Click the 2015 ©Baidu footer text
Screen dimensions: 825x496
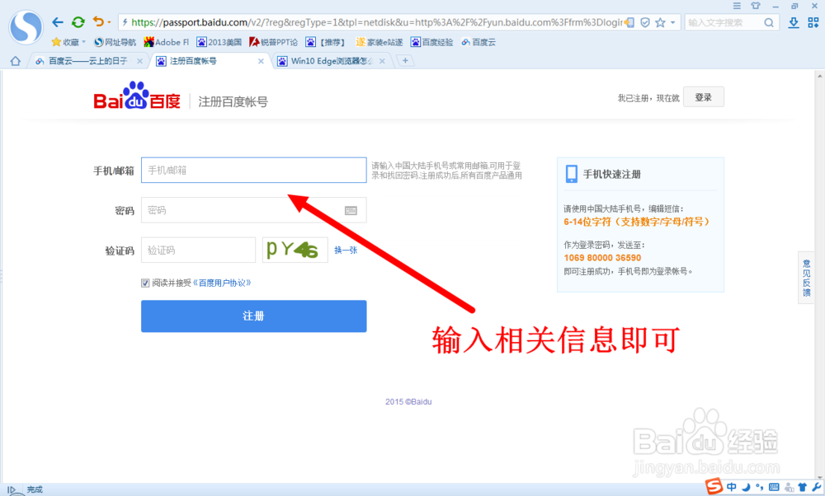pyautogui.click(x=408, y=401)
